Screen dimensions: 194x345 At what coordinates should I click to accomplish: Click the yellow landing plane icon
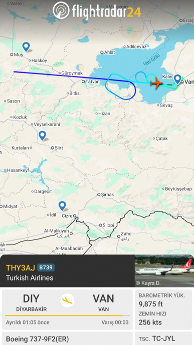67,300
